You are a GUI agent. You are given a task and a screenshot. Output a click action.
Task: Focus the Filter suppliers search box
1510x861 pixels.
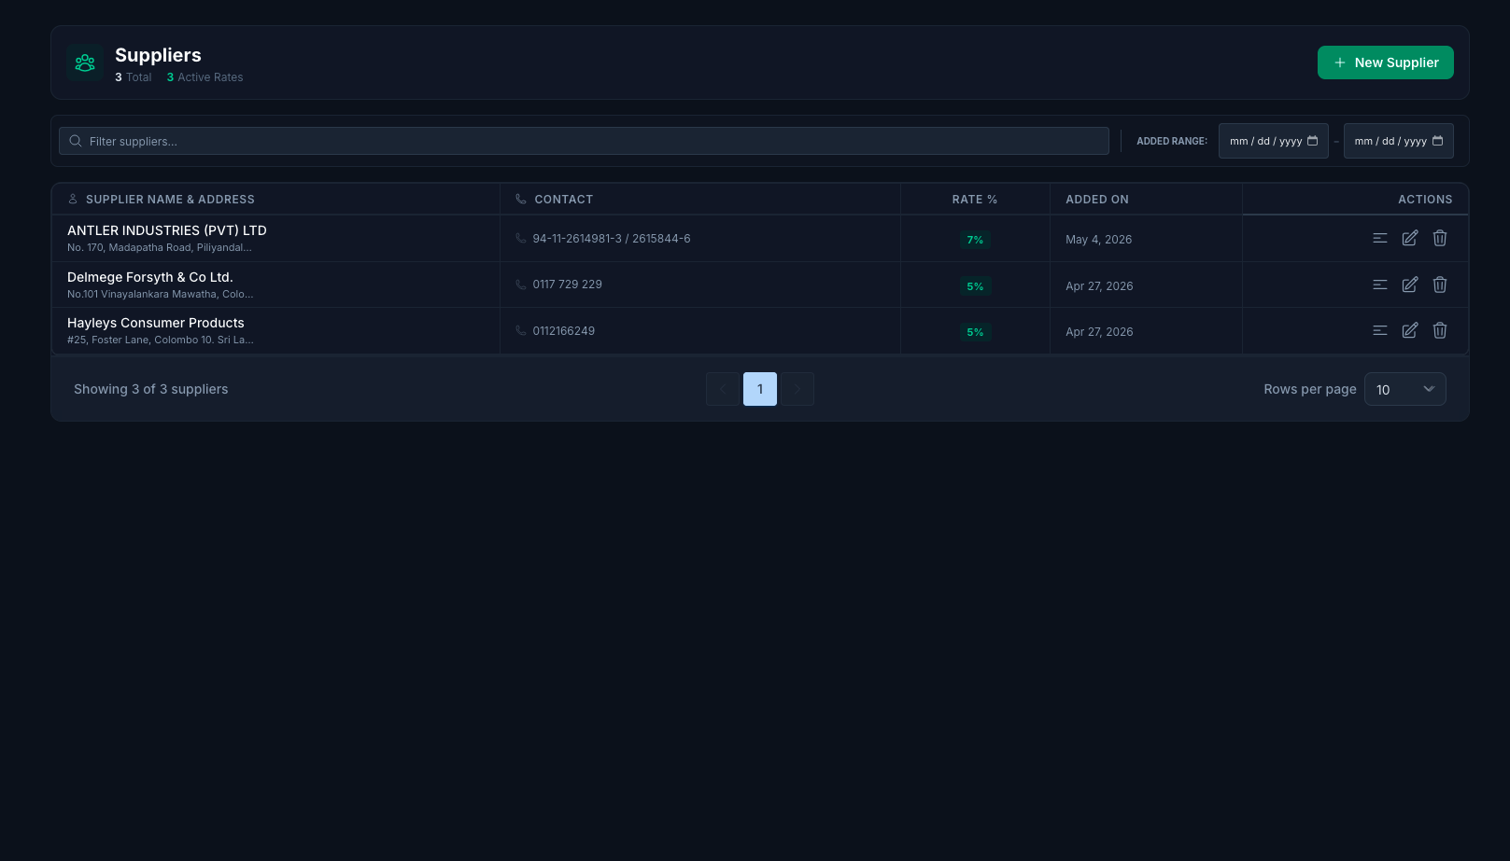click(584, 141)
